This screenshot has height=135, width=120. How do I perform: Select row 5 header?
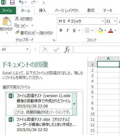[92, 87]
